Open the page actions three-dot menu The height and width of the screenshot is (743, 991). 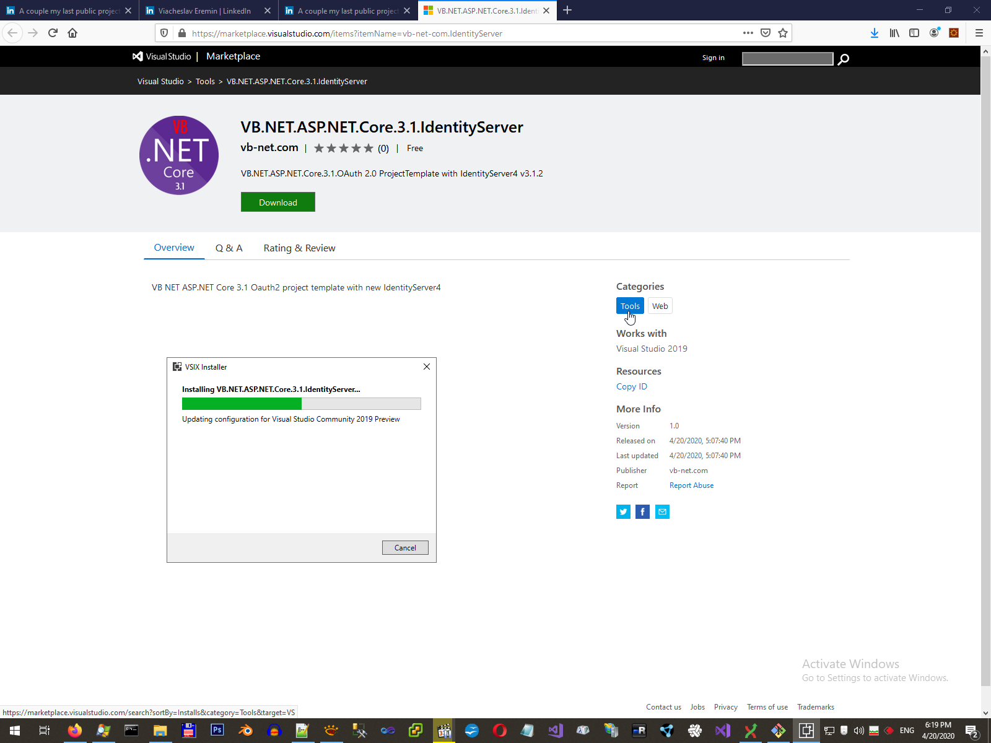tap(748, 33)
